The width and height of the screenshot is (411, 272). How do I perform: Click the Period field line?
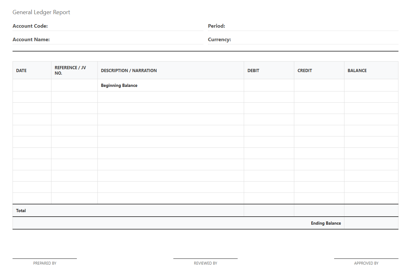(x=303, y=26)
